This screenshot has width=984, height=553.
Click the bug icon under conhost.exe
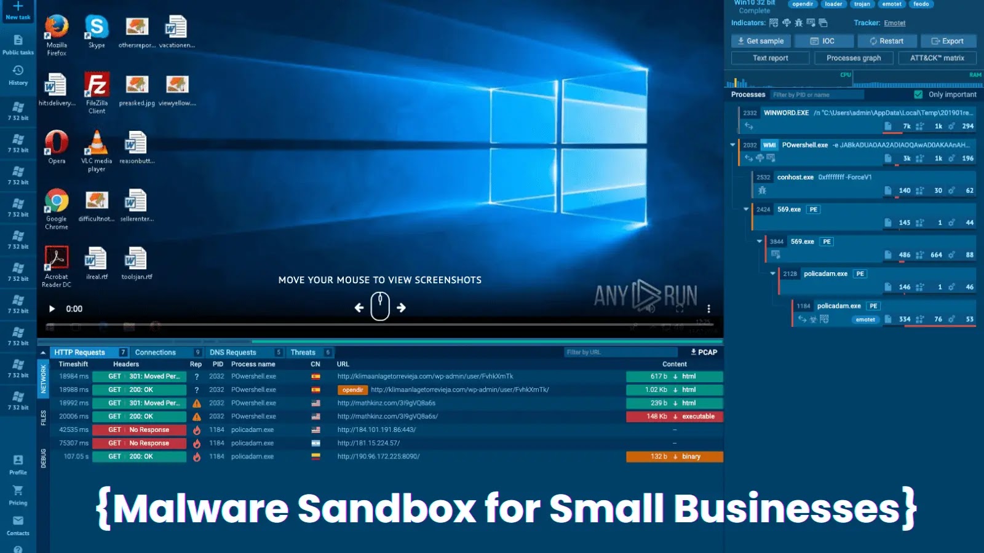click(762, 191)
